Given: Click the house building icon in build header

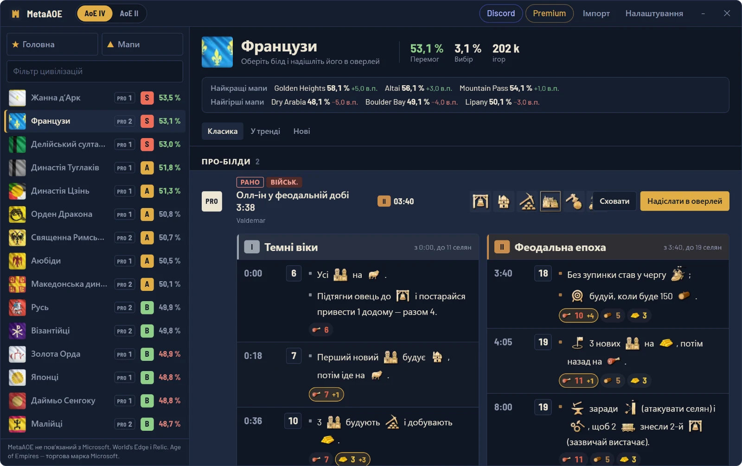Looking at the screenshot, I should 504,202.
